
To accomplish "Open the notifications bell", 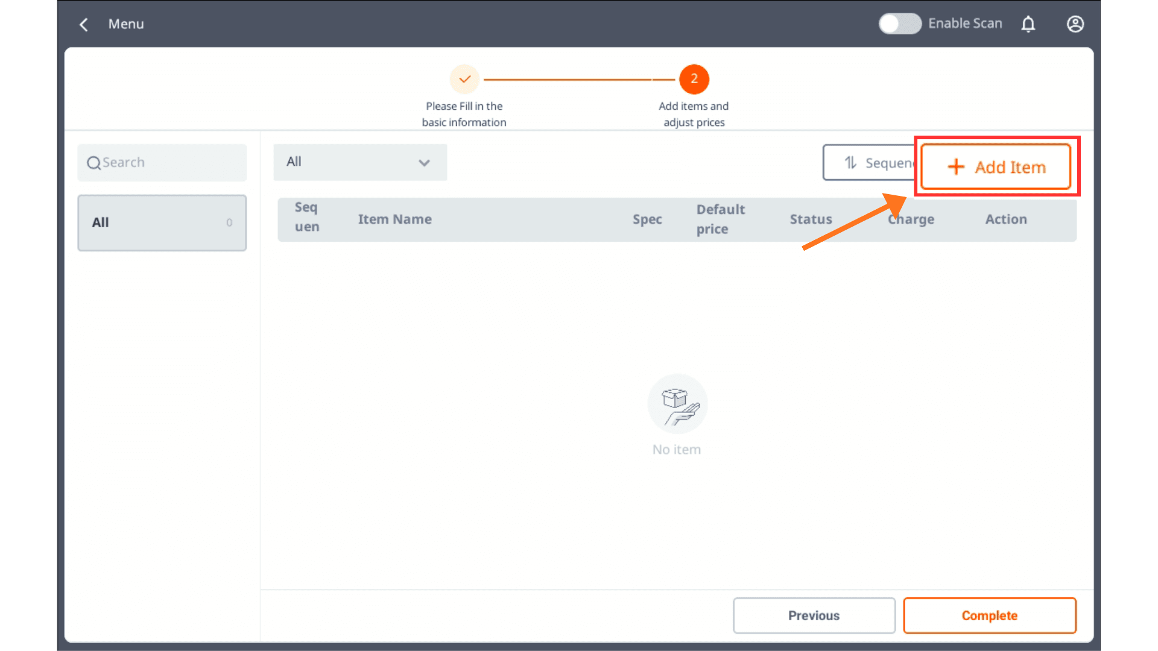I will [1028, 24].
